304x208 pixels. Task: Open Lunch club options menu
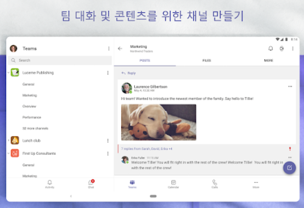(x=108, y=140)
